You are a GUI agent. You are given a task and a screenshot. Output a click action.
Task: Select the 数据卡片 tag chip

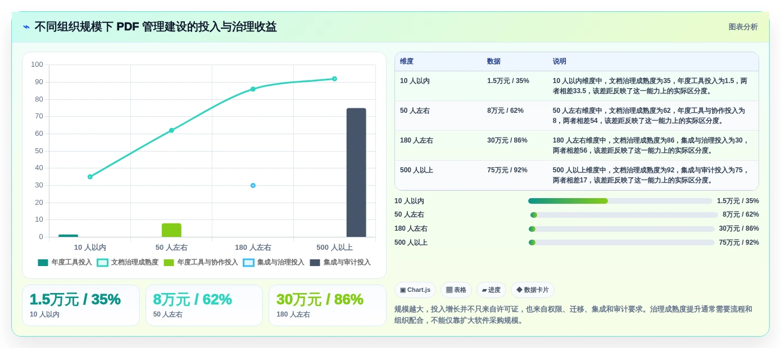point(533,290)
